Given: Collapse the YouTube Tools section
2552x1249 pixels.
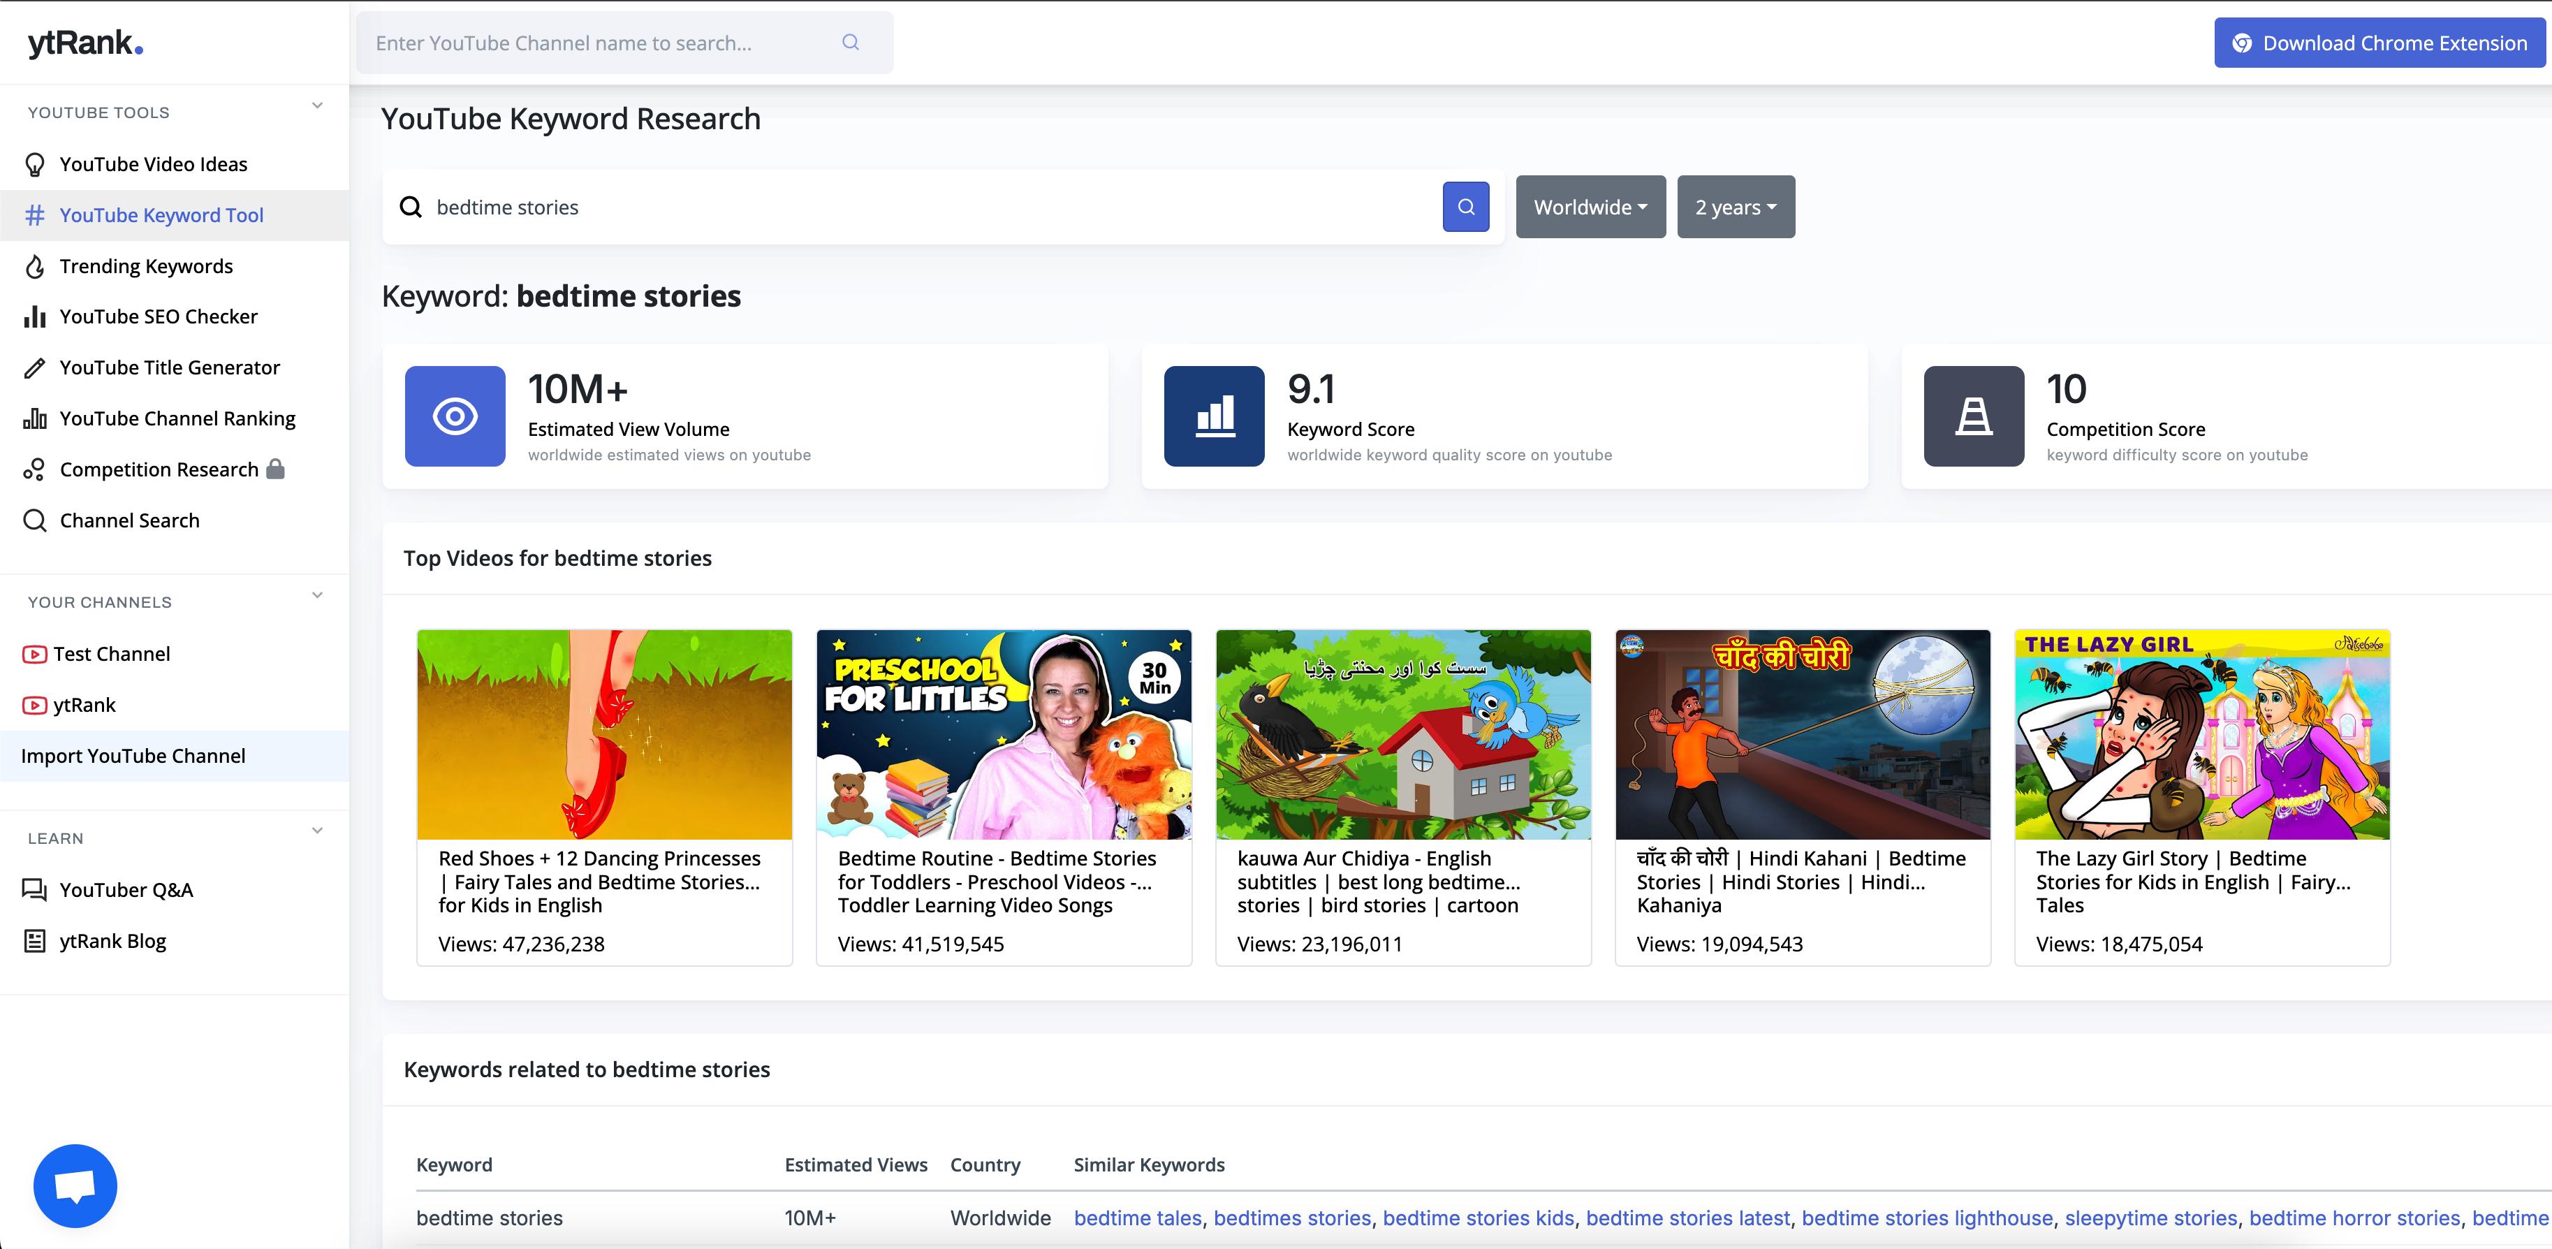Looking at the screenshot, I should click(317, 106).
